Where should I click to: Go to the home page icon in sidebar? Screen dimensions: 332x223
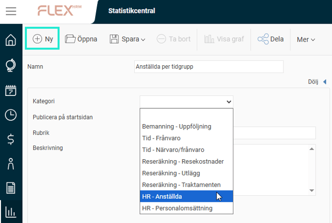click(10, 40)
